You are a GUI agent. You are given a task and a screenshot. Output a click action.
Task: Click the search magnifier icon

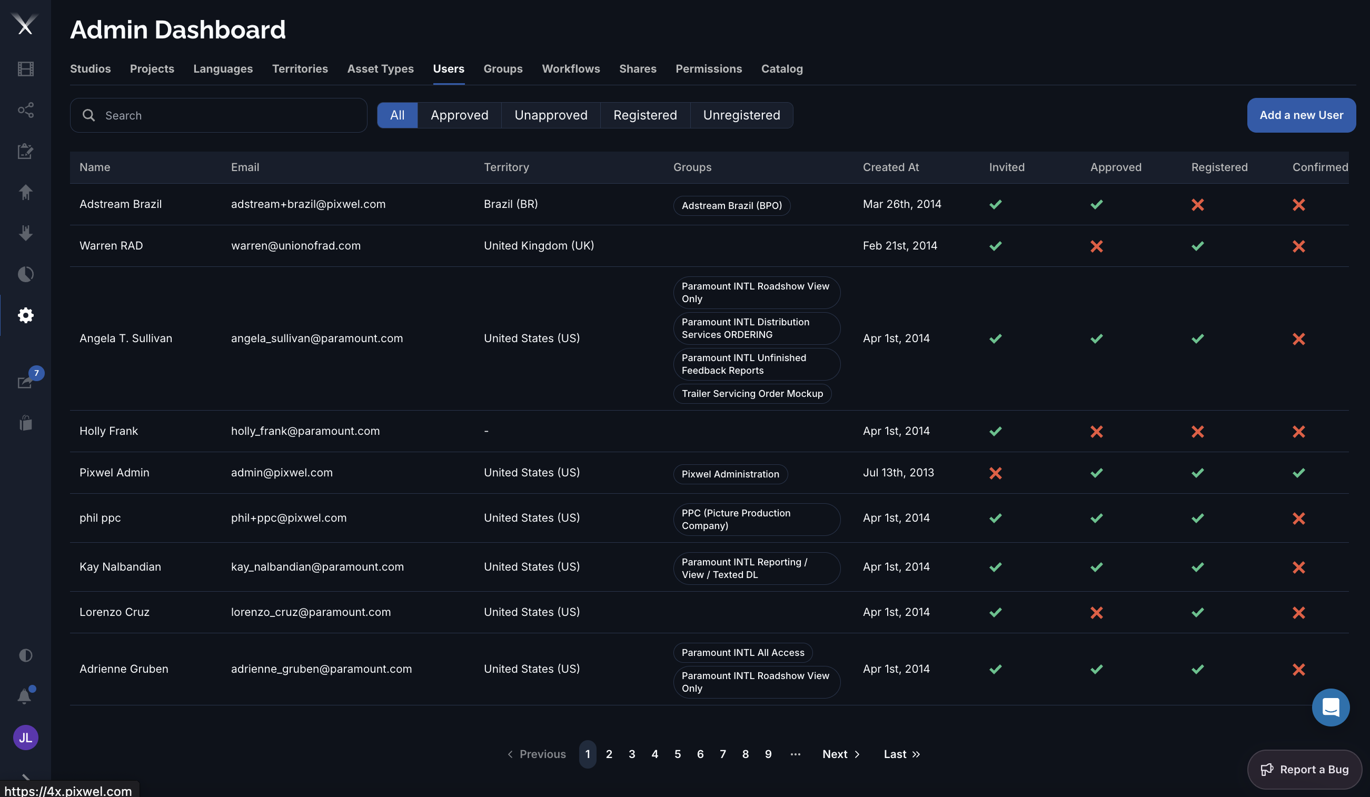pyautogui.click(x=88, y=115)
